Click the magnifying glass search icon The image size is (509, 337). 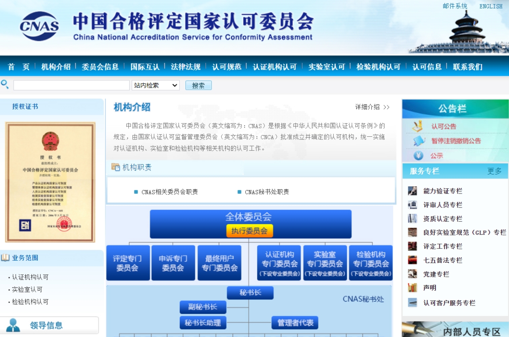[x=5, y=84]
